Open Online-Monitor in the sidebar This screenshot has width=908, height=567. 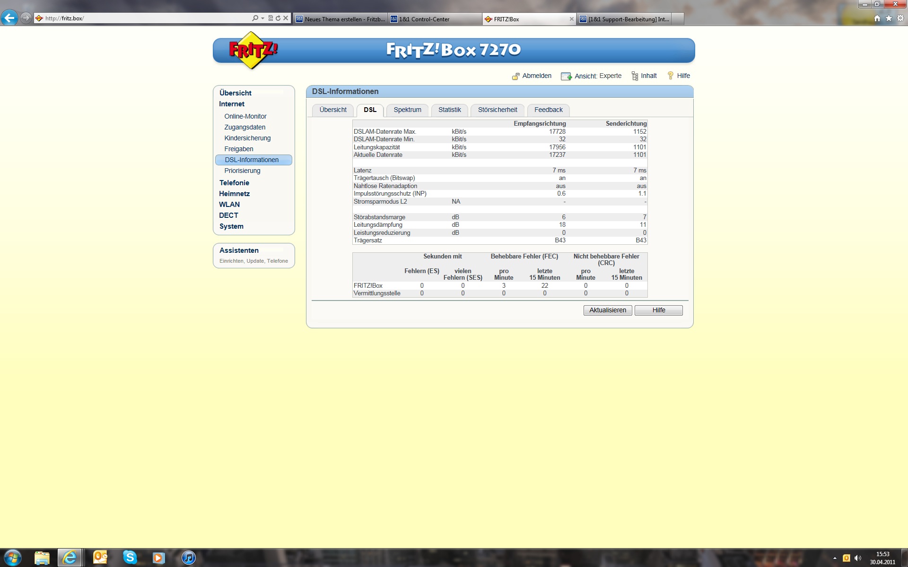pyautogui.click(x=245, y=116)
